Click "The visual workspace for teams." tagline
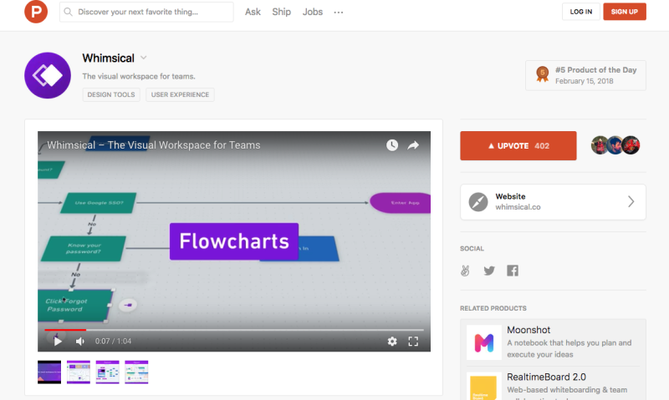This screenshot has width=669, height=400. click(139, 76)
